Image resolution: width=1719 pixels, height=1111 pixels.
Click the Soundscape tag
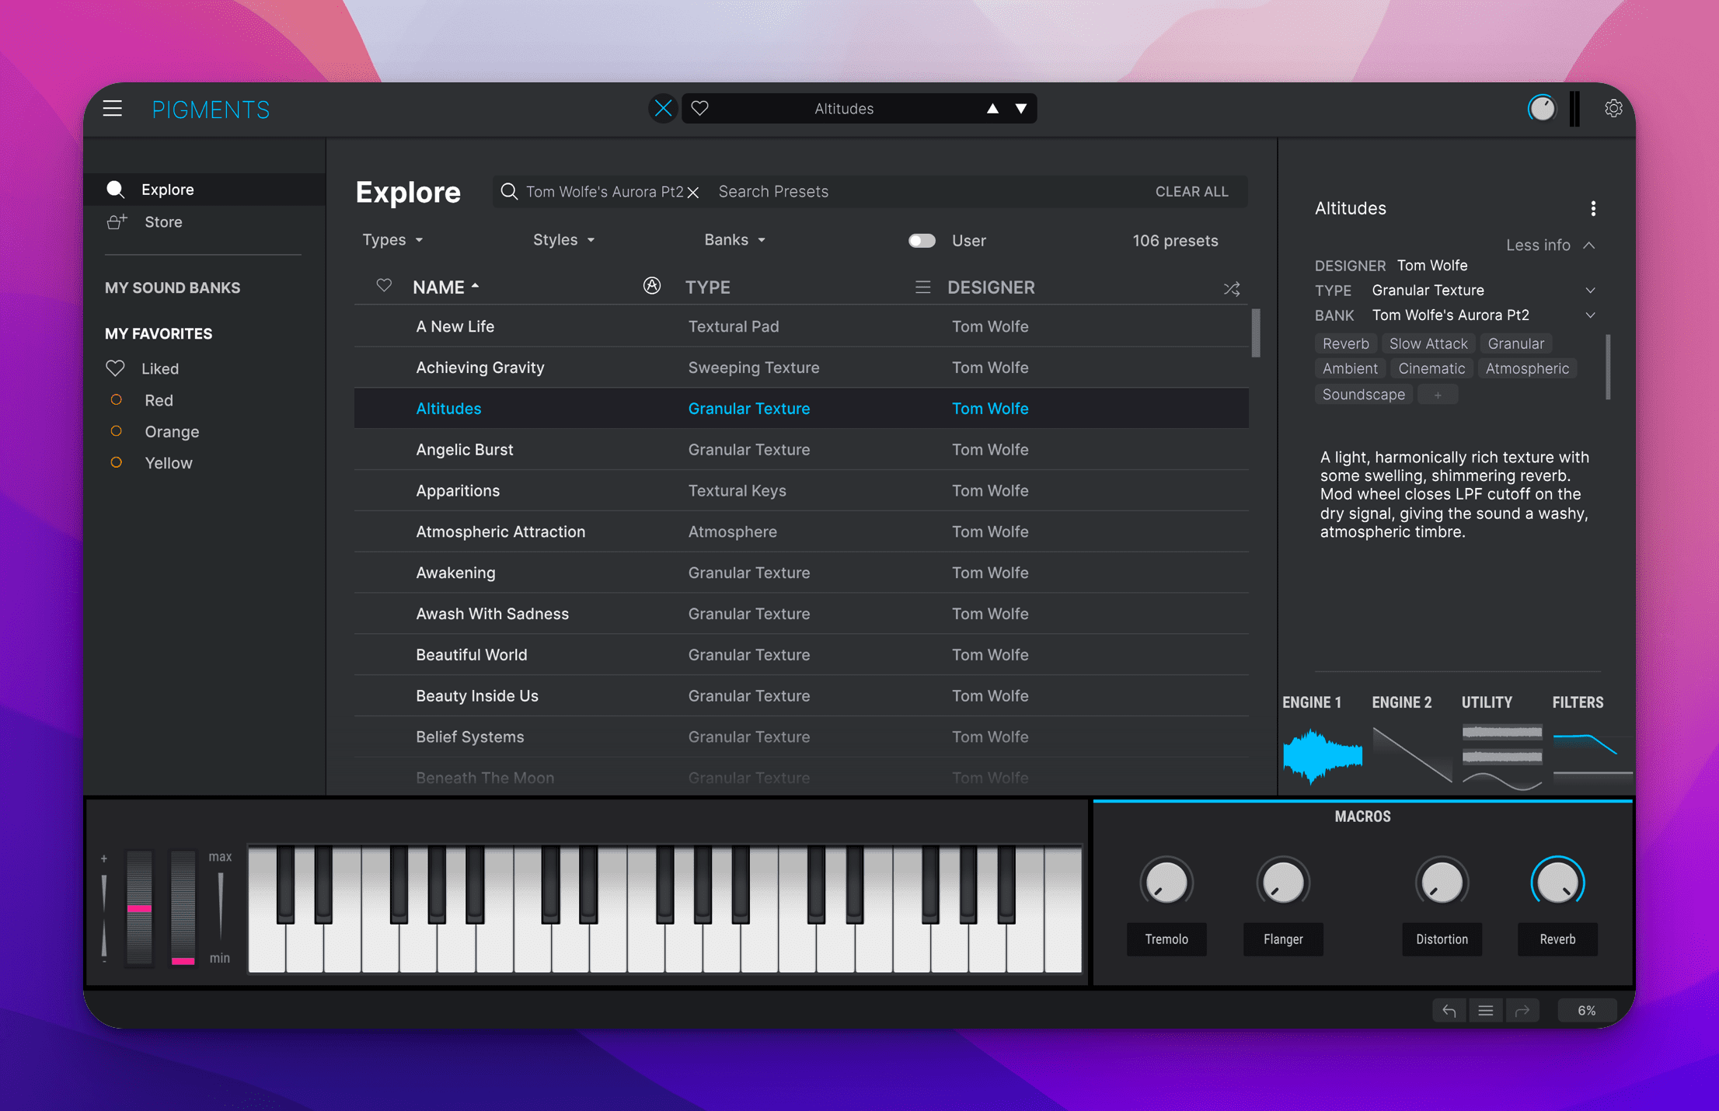pyautogui.click(x=1363, y=395)
